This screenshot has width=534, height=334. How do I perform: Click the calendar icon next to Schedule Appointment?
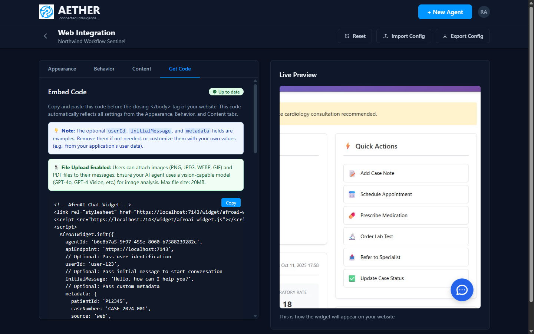coord(352,194)
